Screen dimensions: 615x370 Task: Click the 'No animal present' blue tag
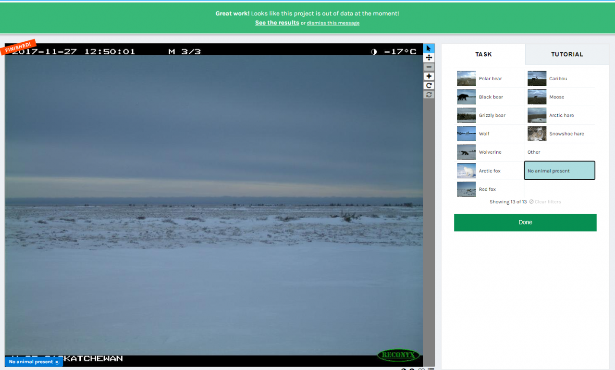(x=34, y=362)
